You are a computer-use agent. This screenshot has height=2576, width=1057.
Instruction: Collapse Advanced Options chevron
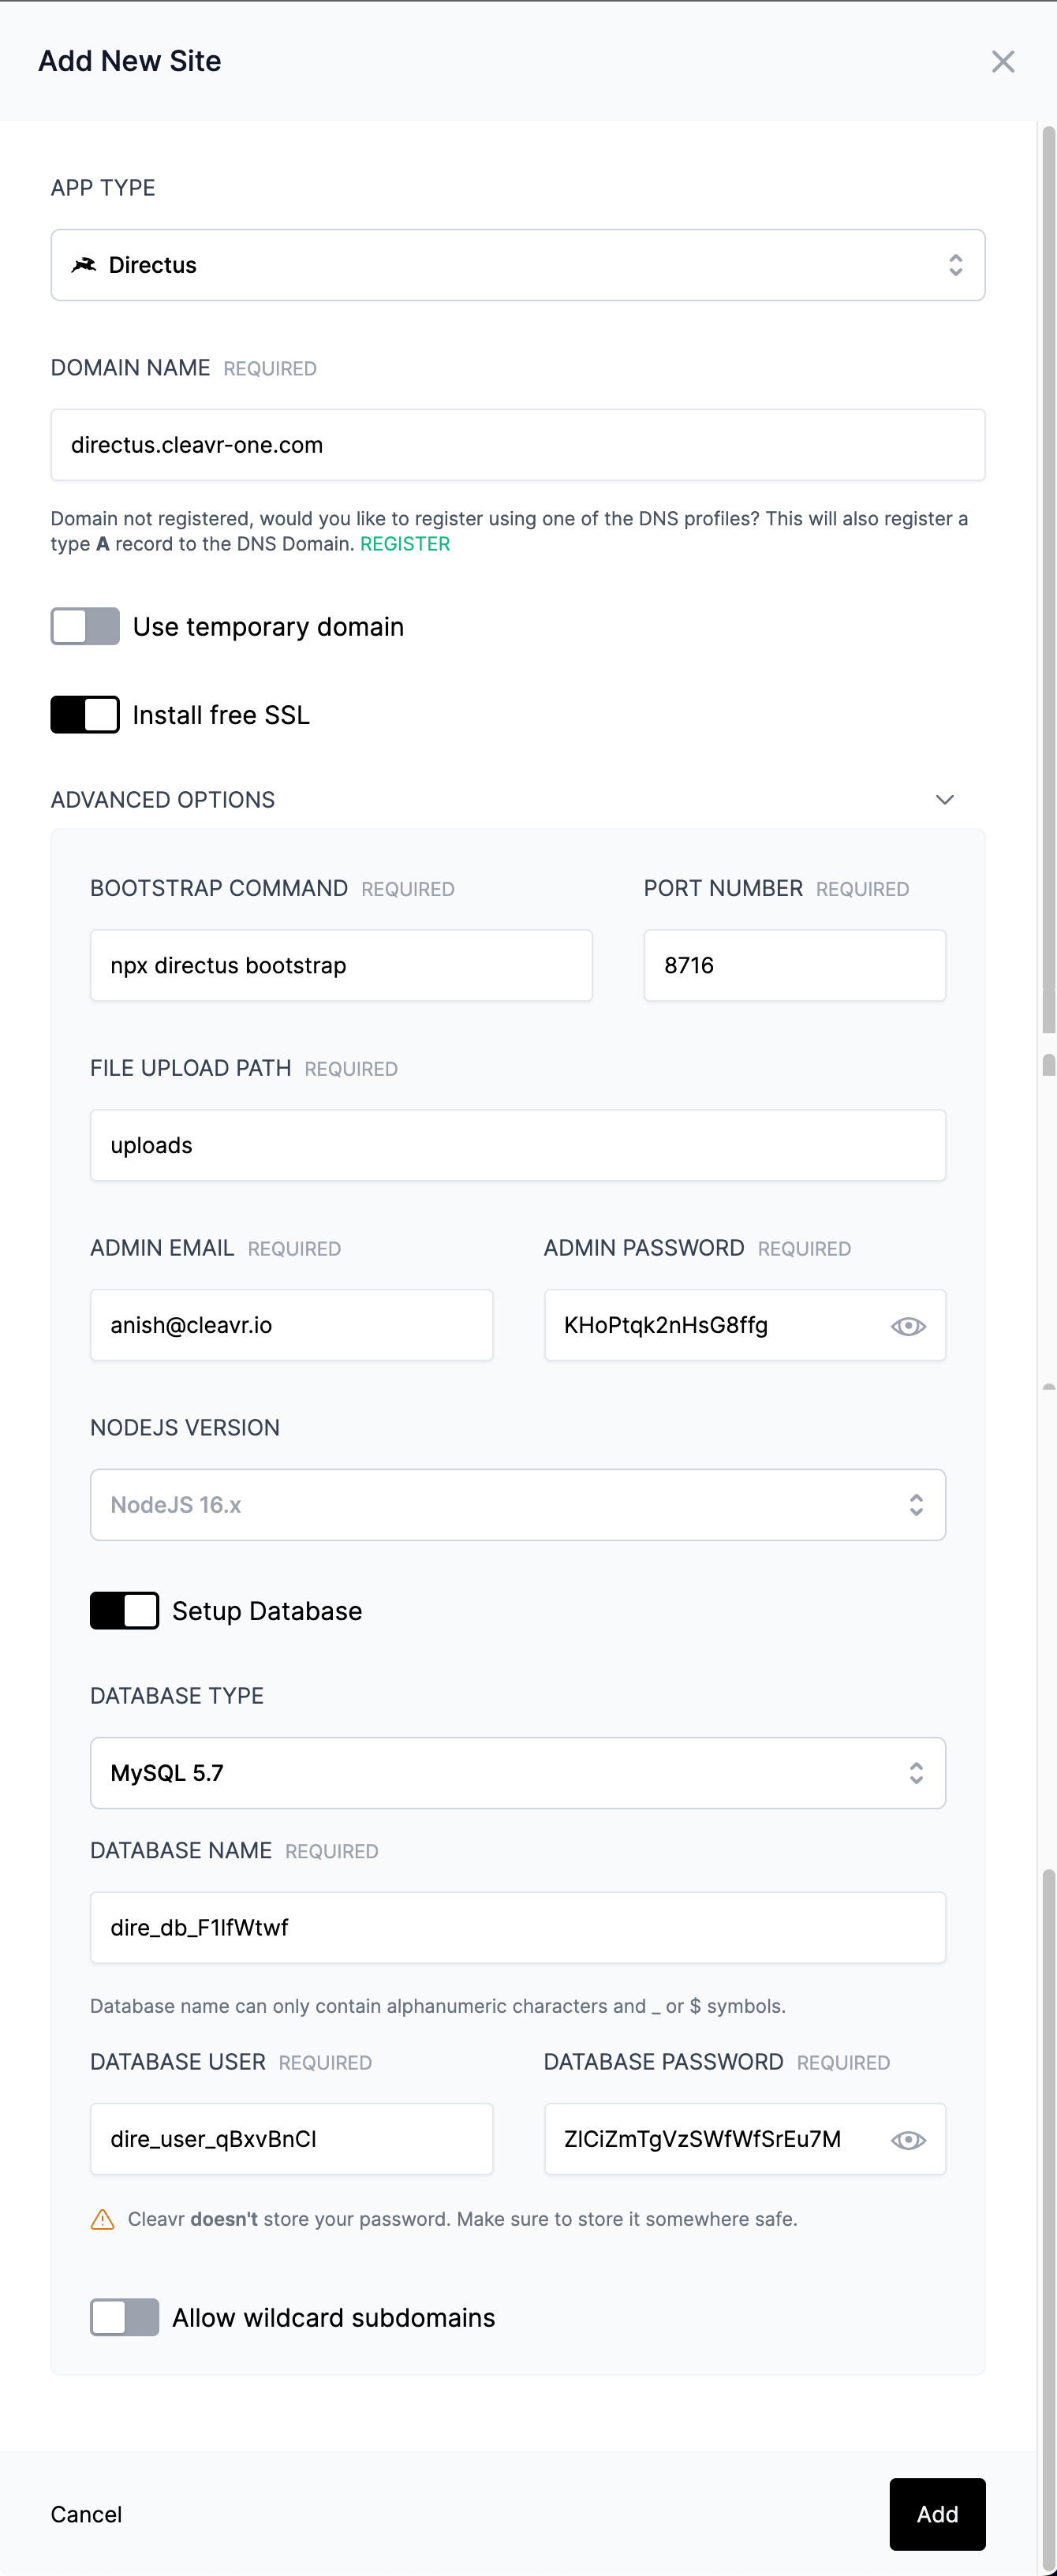click(944, 800)
